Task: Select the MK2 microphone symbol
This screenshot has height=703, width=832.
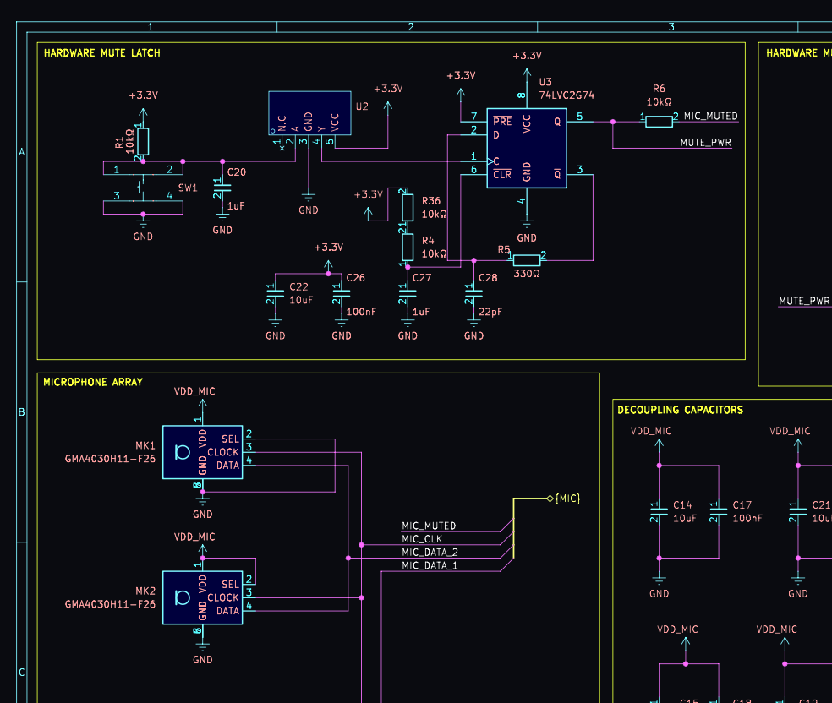Action: [202, 597]
